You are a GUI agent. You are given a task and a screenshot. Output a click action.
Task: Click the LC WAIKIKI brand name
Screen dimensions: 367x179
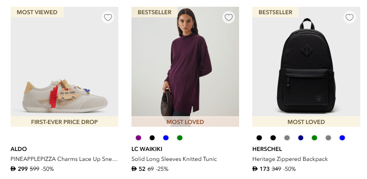pyautogui.click(x=147, y=149)
